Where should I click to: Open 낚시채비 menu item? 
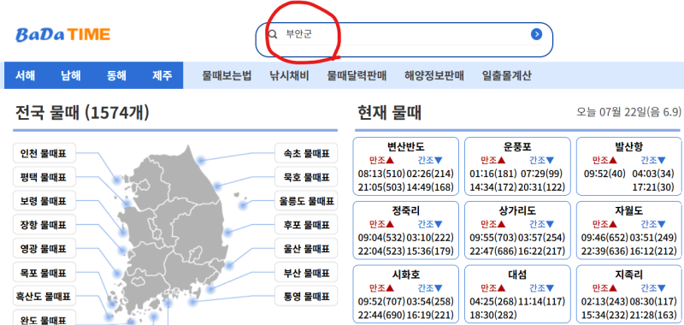click(x=289, y=75)
